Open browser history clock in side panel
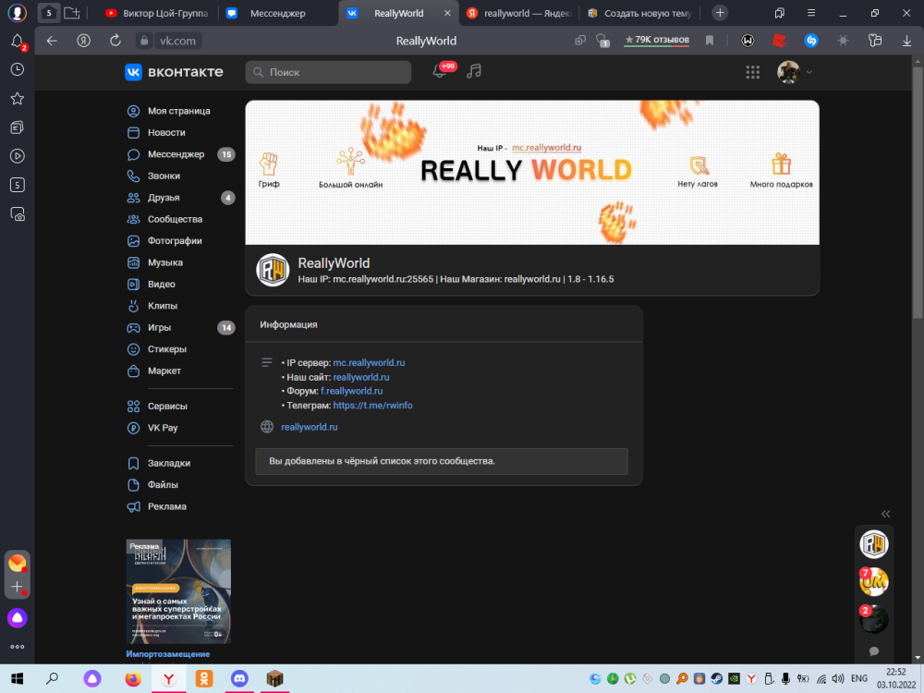924x693 pixels. pyautogui.click(x=17, y=69)
